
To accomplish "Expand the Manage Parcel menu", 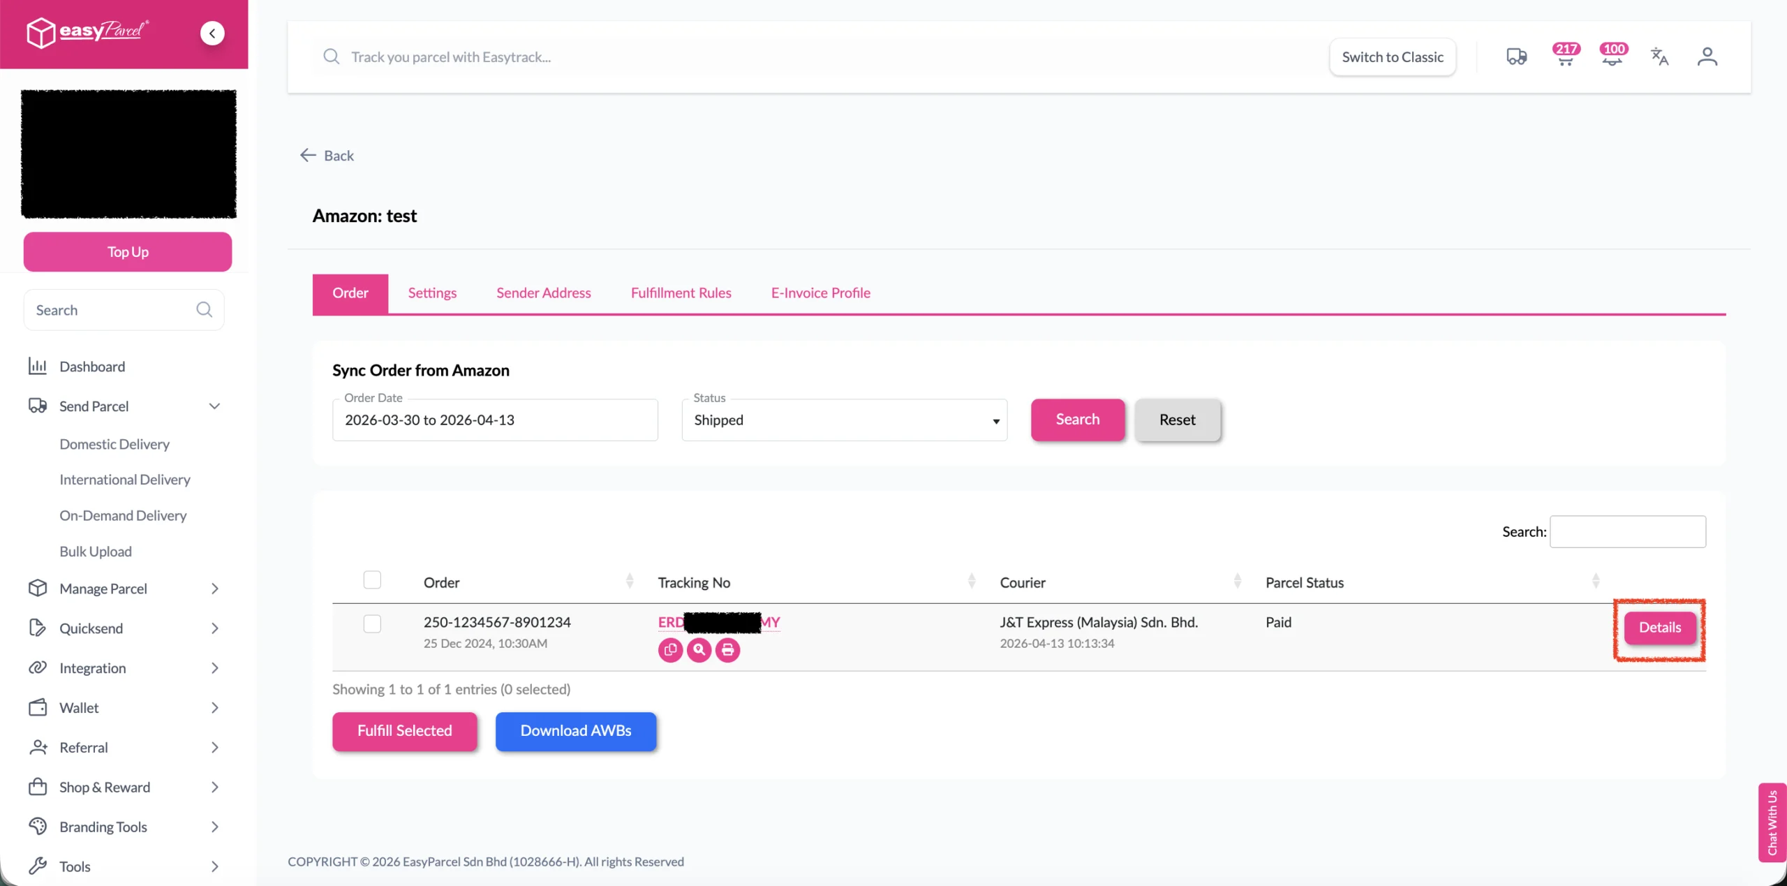I will point(214,589).
